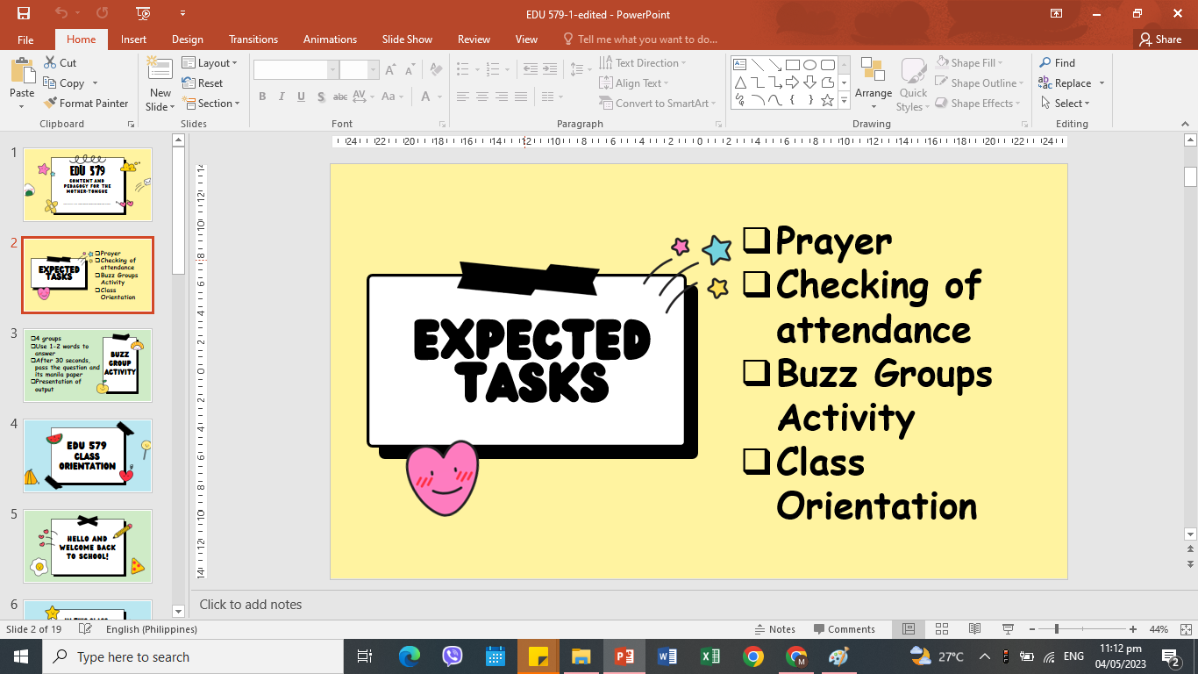Expand the Paste options dropdown
Image resolution: width=1198 pixels, height=674 pixels.
coord(22,107)
